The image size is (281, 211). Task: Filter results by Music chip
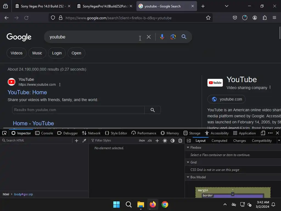pyautogui.click(x=37, y=53)
